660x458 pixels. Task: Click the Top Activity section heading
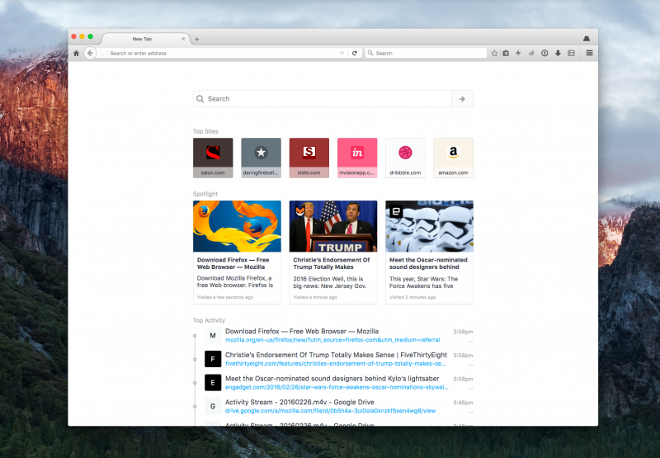click(x=209, y=320)
